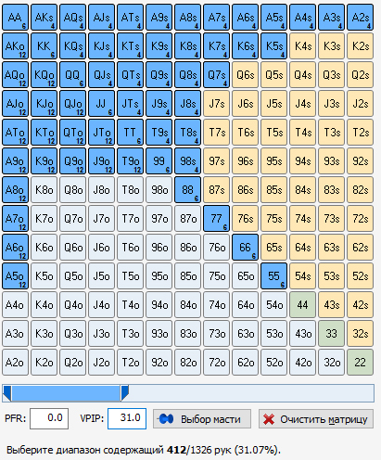
Task: Toggle the AKs hand cell
Action: pos(44,18)
